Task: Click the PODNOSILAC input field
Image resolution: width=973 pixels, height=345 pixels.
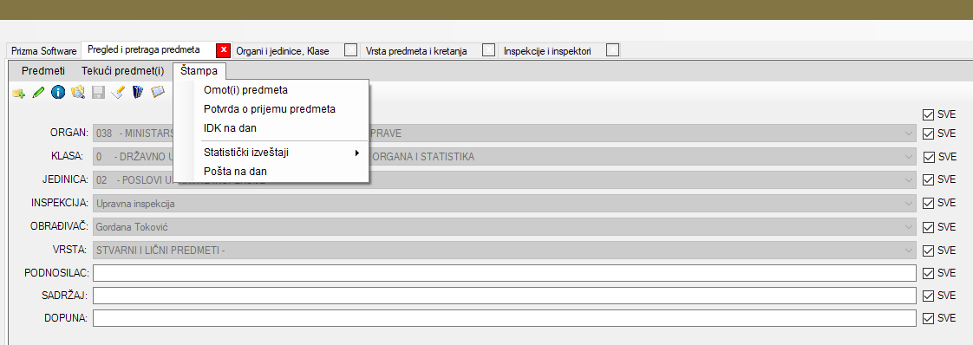Action: 505,273
